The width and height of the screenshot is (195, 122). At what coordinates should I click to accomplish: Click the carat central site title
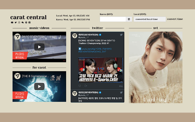[28, 17]
